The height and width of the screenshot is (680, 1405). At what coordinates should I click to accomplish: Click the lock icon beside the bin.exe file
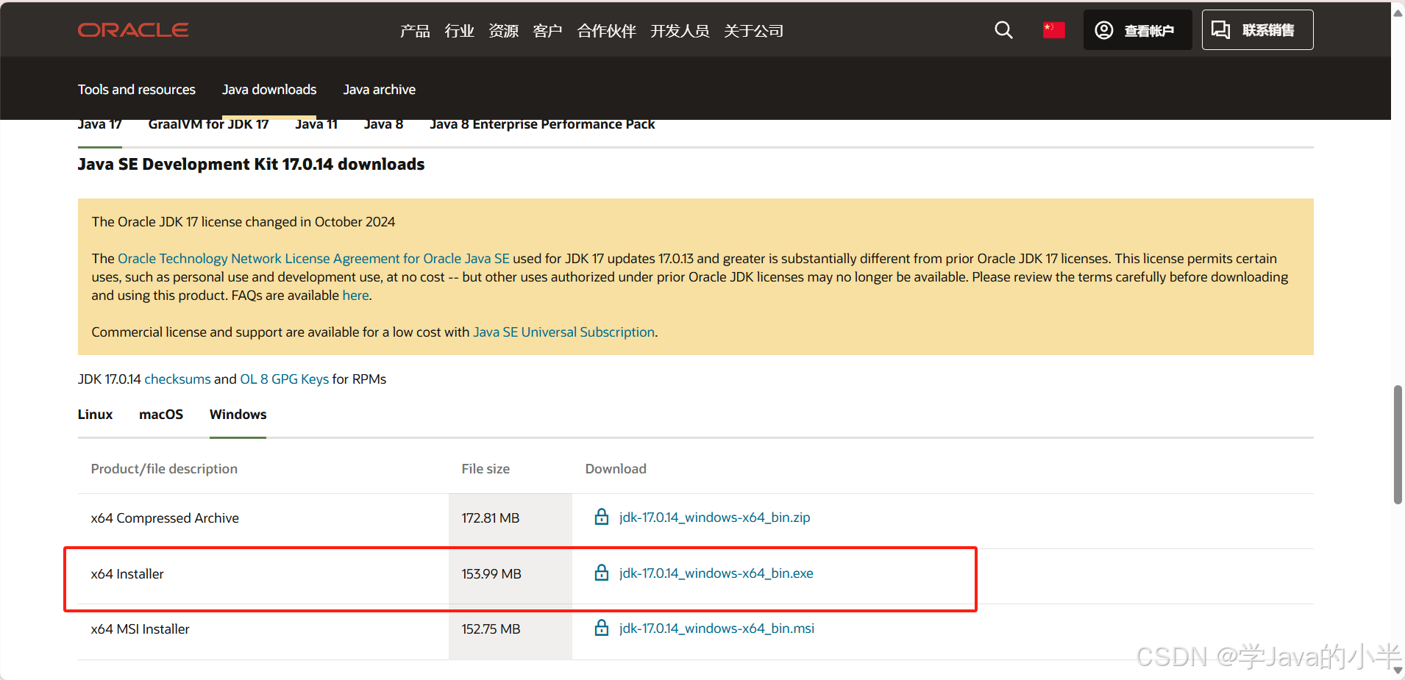[602, 573]
